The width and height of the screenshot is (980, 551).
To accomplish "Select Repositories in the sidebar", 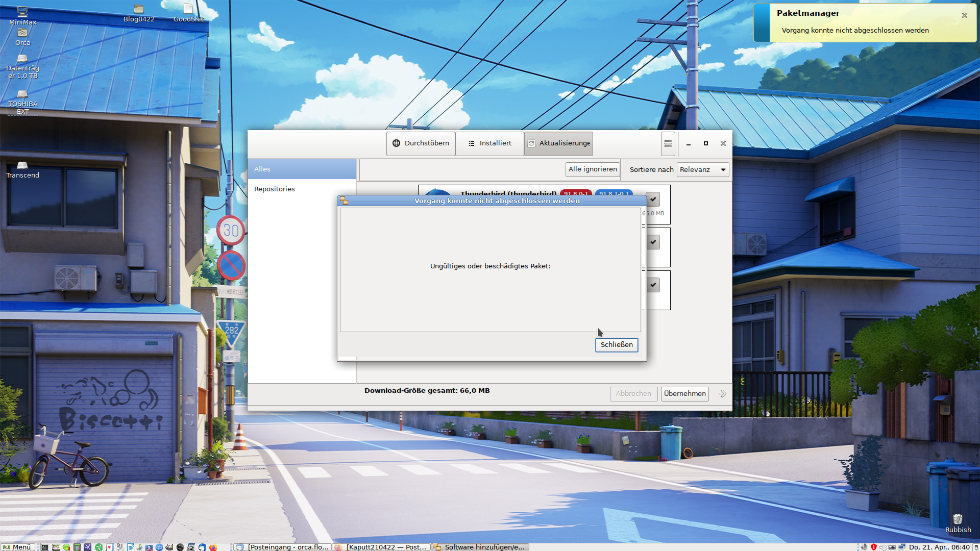I will (x=302, y=189).
